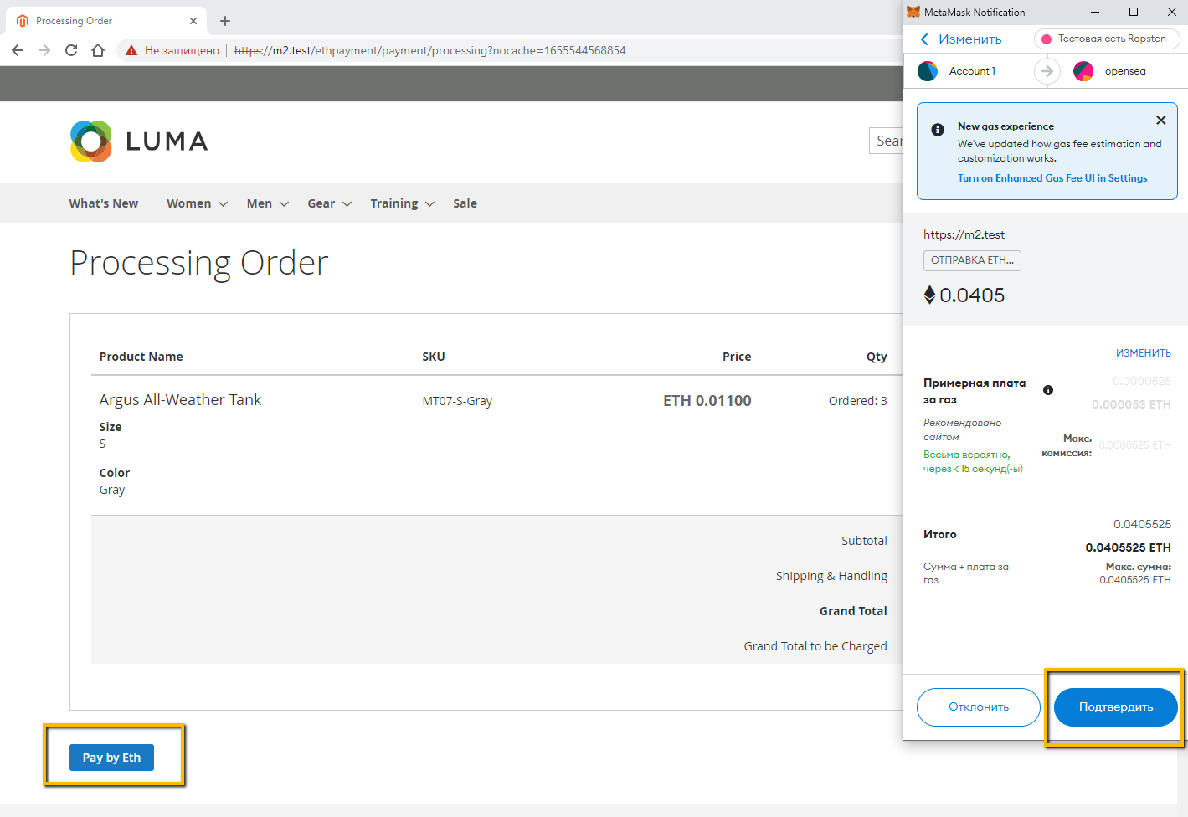Click the browser back arrow
The image size is (1188, 817).
pyautogui.click(x=18, y=50)
